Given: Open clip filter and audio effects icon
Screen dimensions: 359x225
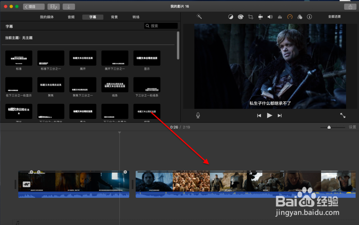Looking at the screenshot, I should coord(300,17).
